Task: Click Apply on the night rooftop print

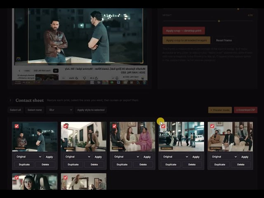Action: (49, 157)
